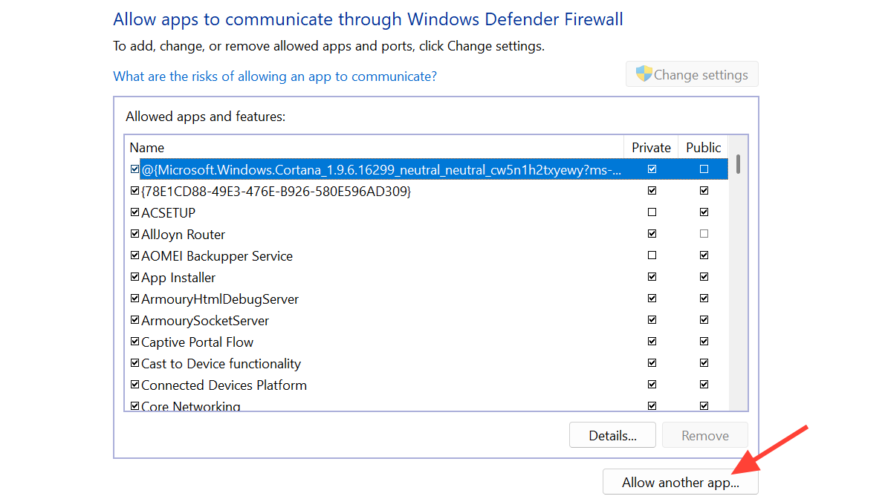The height and width of the screenshot is (499, 888).
Task: Select the {78E1CD88-49E3-476E-B926-580E596AD309} entry
Action: [x=276, y=191]
